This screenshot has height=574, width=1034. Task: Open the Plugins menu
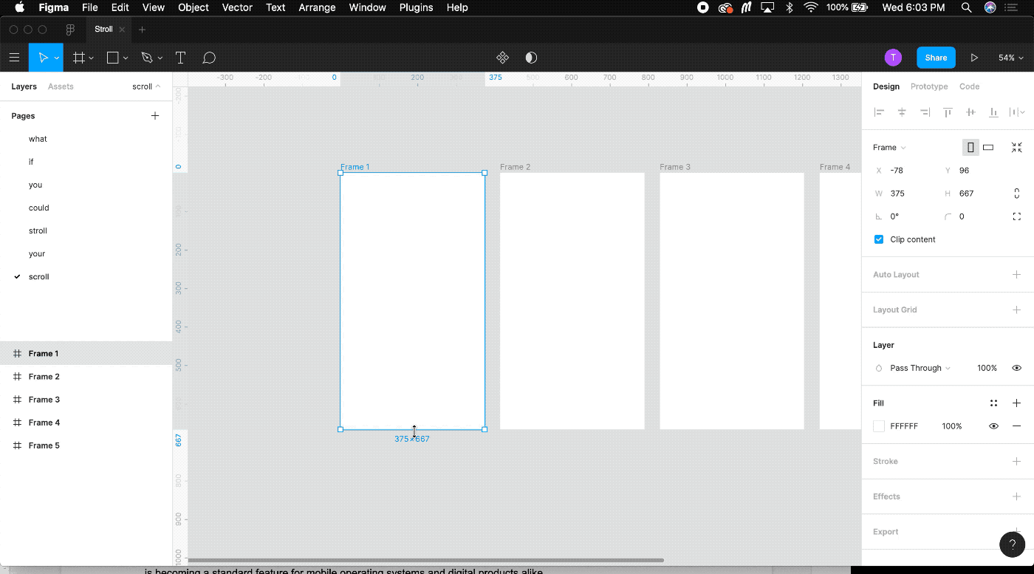[x=416, y=7]
